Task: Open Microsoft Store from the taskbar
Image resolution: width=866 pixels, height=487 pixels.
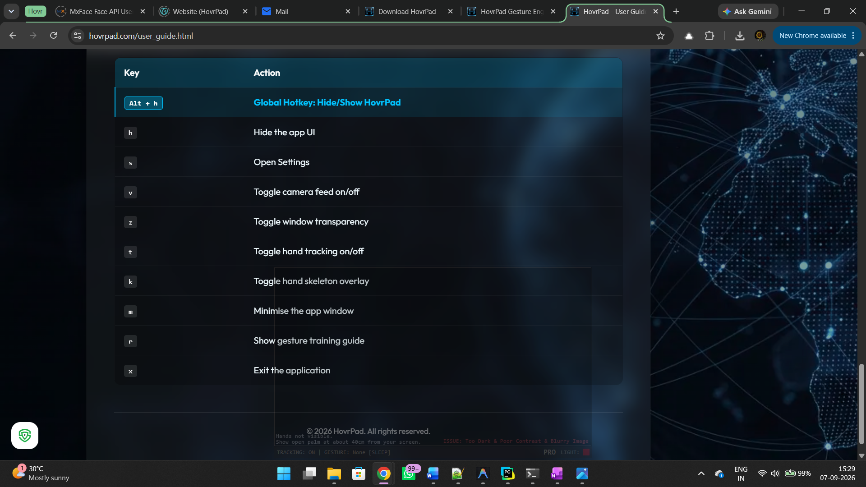Action: pyautogui.click(x=359, y=474)
